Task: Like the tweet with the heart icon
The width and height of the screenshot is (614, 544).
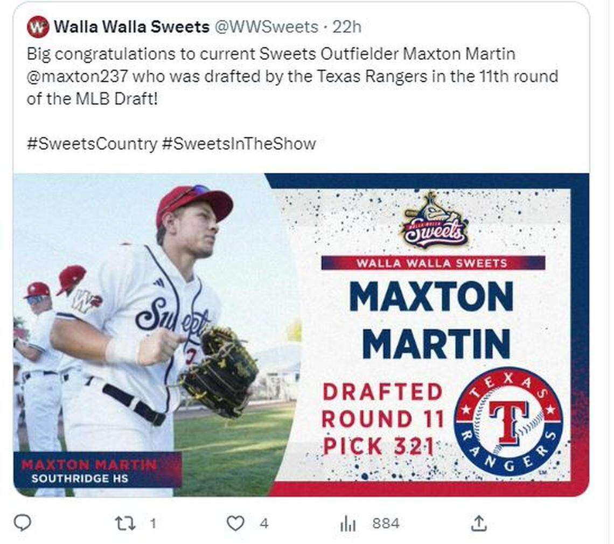Action: [x=235, y=523]
